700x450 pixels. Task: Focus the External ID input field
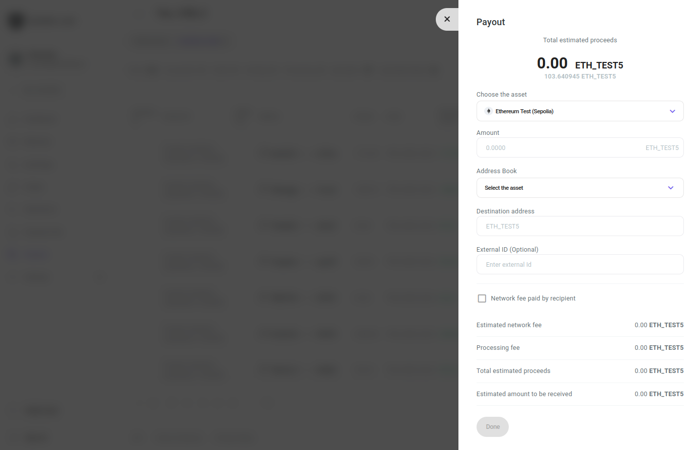pyautogui.click(x=580, y=264)
